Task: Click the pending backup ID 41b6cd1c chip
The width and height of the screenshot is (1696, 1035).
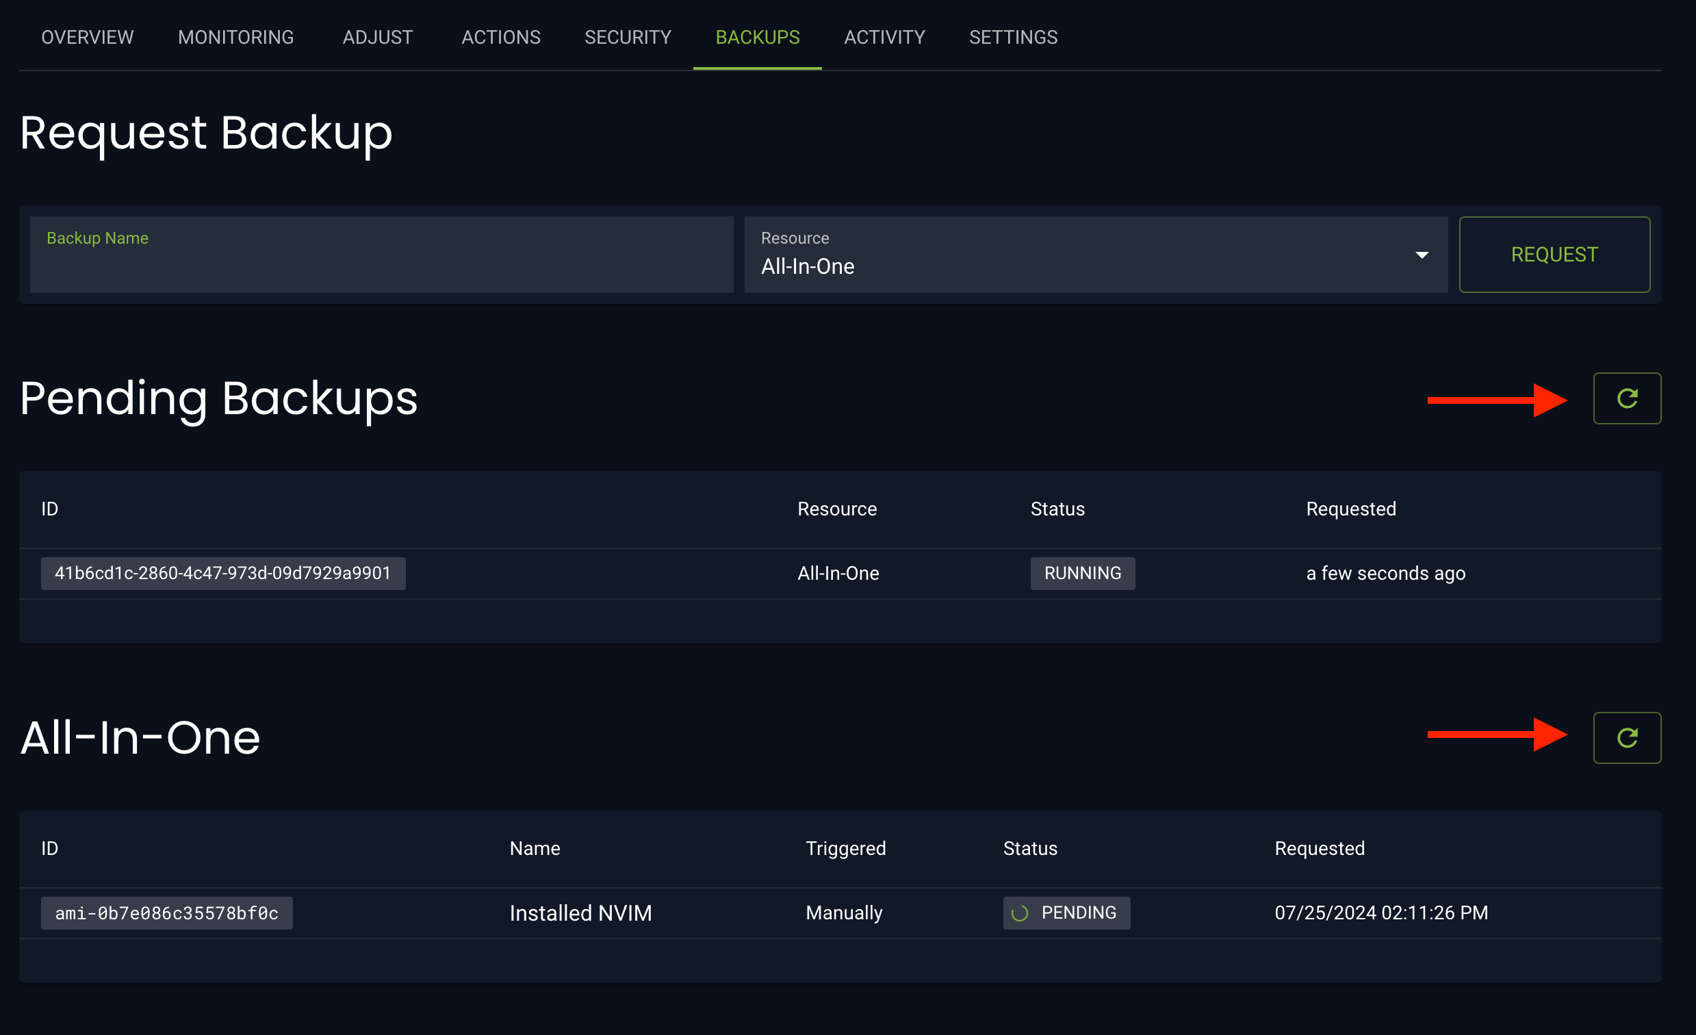Action: 223,574
